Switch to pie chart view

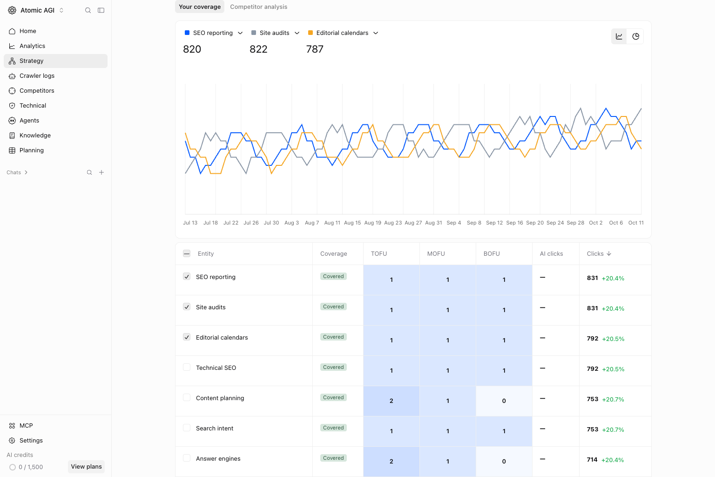click(x=636, y=36)
